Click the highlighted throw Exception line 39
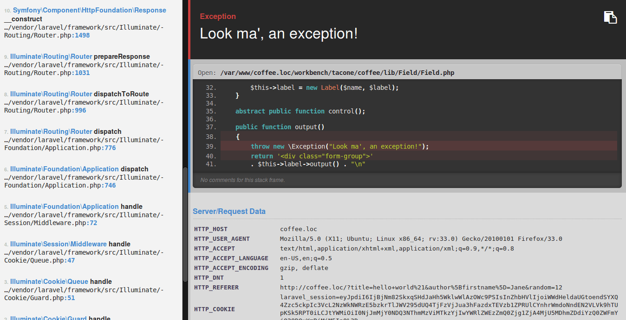The image size is (626, 320). (339, 146)
